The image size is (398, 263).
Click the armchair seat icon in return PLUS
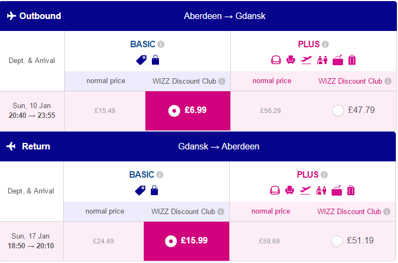(x=275, y=190)
